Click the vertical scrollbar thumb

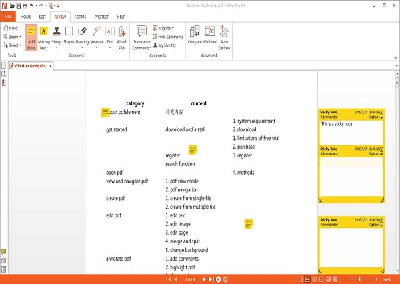coord(397,83)
